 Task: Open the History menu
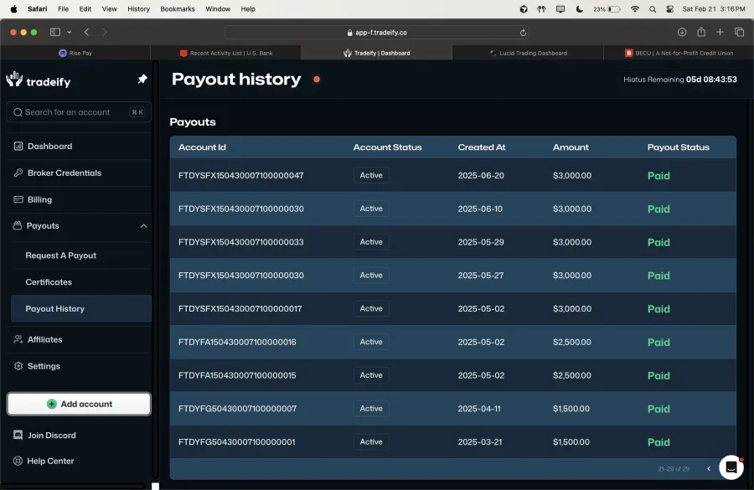click(138, 8)
